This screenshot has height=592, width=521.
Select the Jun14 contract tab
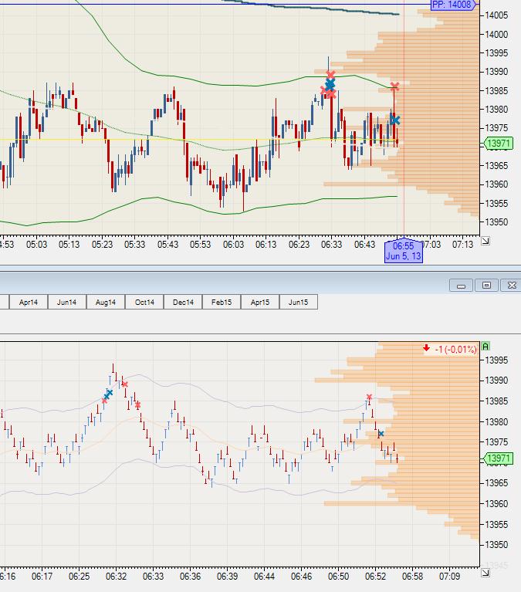67,302
